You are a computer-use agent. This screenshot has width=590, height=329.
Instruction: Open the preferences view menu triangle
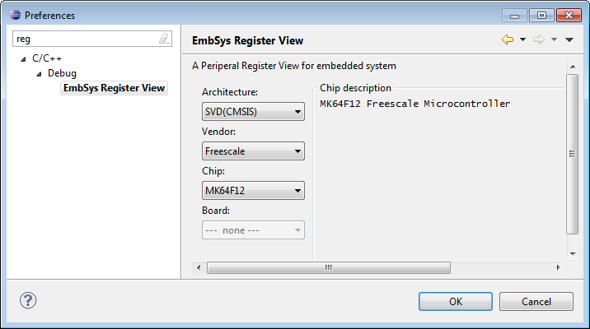pyautogui.click(x=569, y=39)
